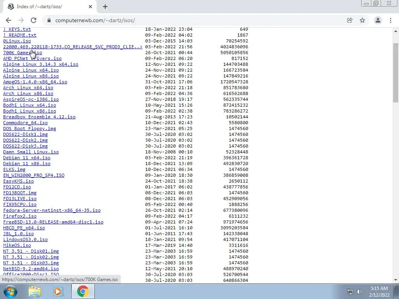The width and height of the screenshot is (399, 299).
Task: Open 22000.469.220118-1733 release link
Action: coord(72,47)
